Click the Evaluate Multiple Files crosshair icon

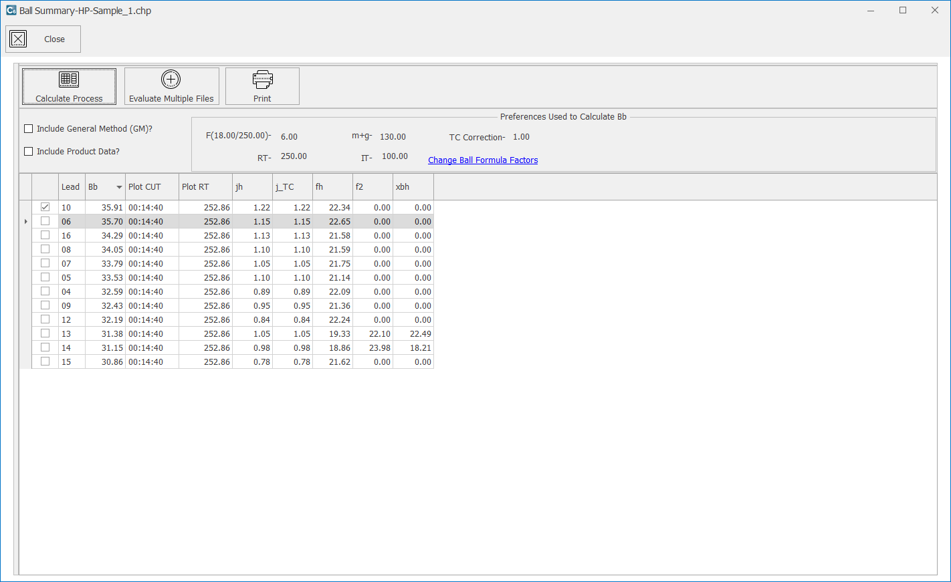171,80
